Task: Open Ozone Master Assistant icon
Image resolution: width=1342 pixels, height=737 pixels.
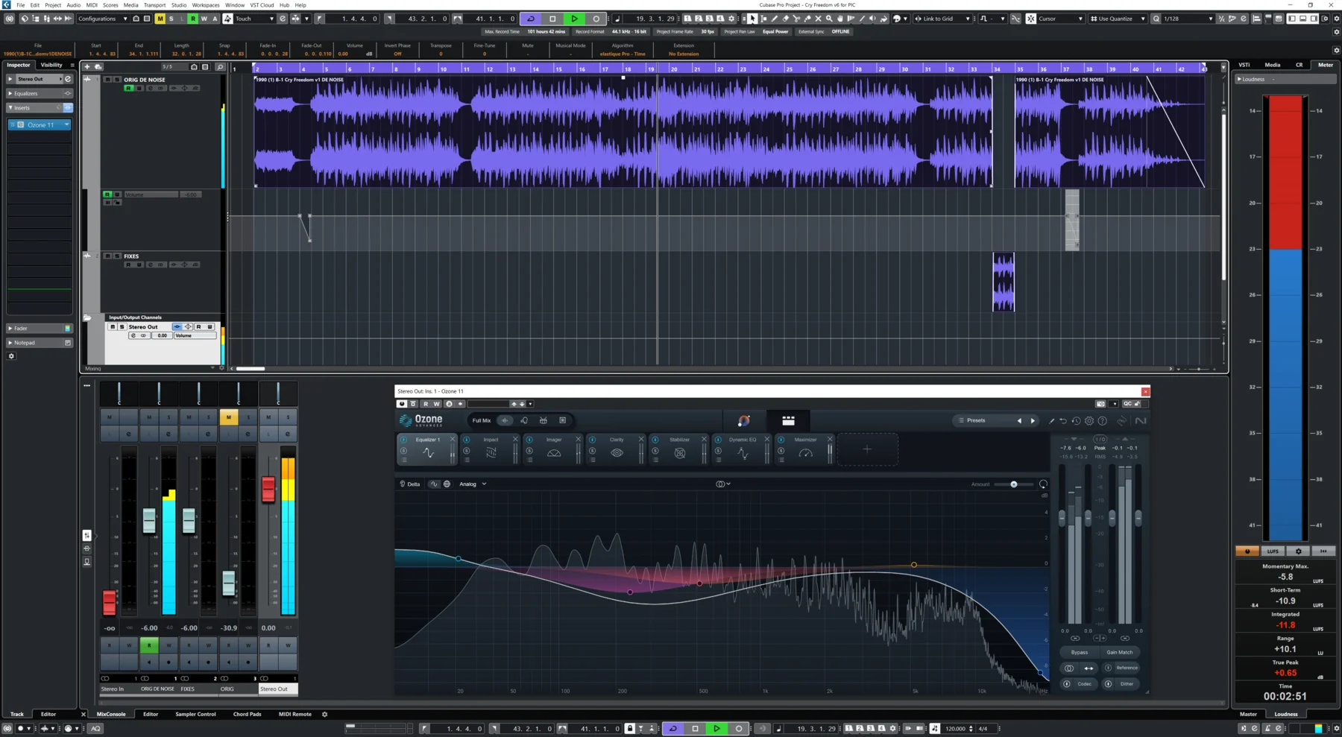Action: point(743,420)
